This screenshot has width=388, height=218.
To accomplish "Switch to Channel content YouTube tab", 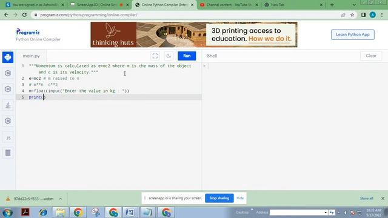I will (229, 5).
